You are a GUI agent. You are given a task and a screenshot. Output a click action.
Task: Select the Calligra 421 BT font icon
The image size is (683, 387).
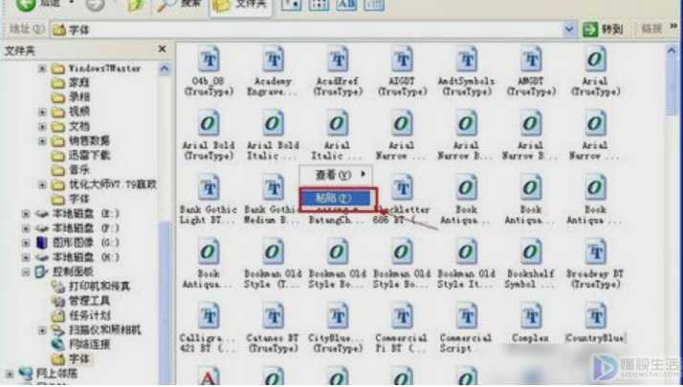pyautogui.click(x=209, y=315)
